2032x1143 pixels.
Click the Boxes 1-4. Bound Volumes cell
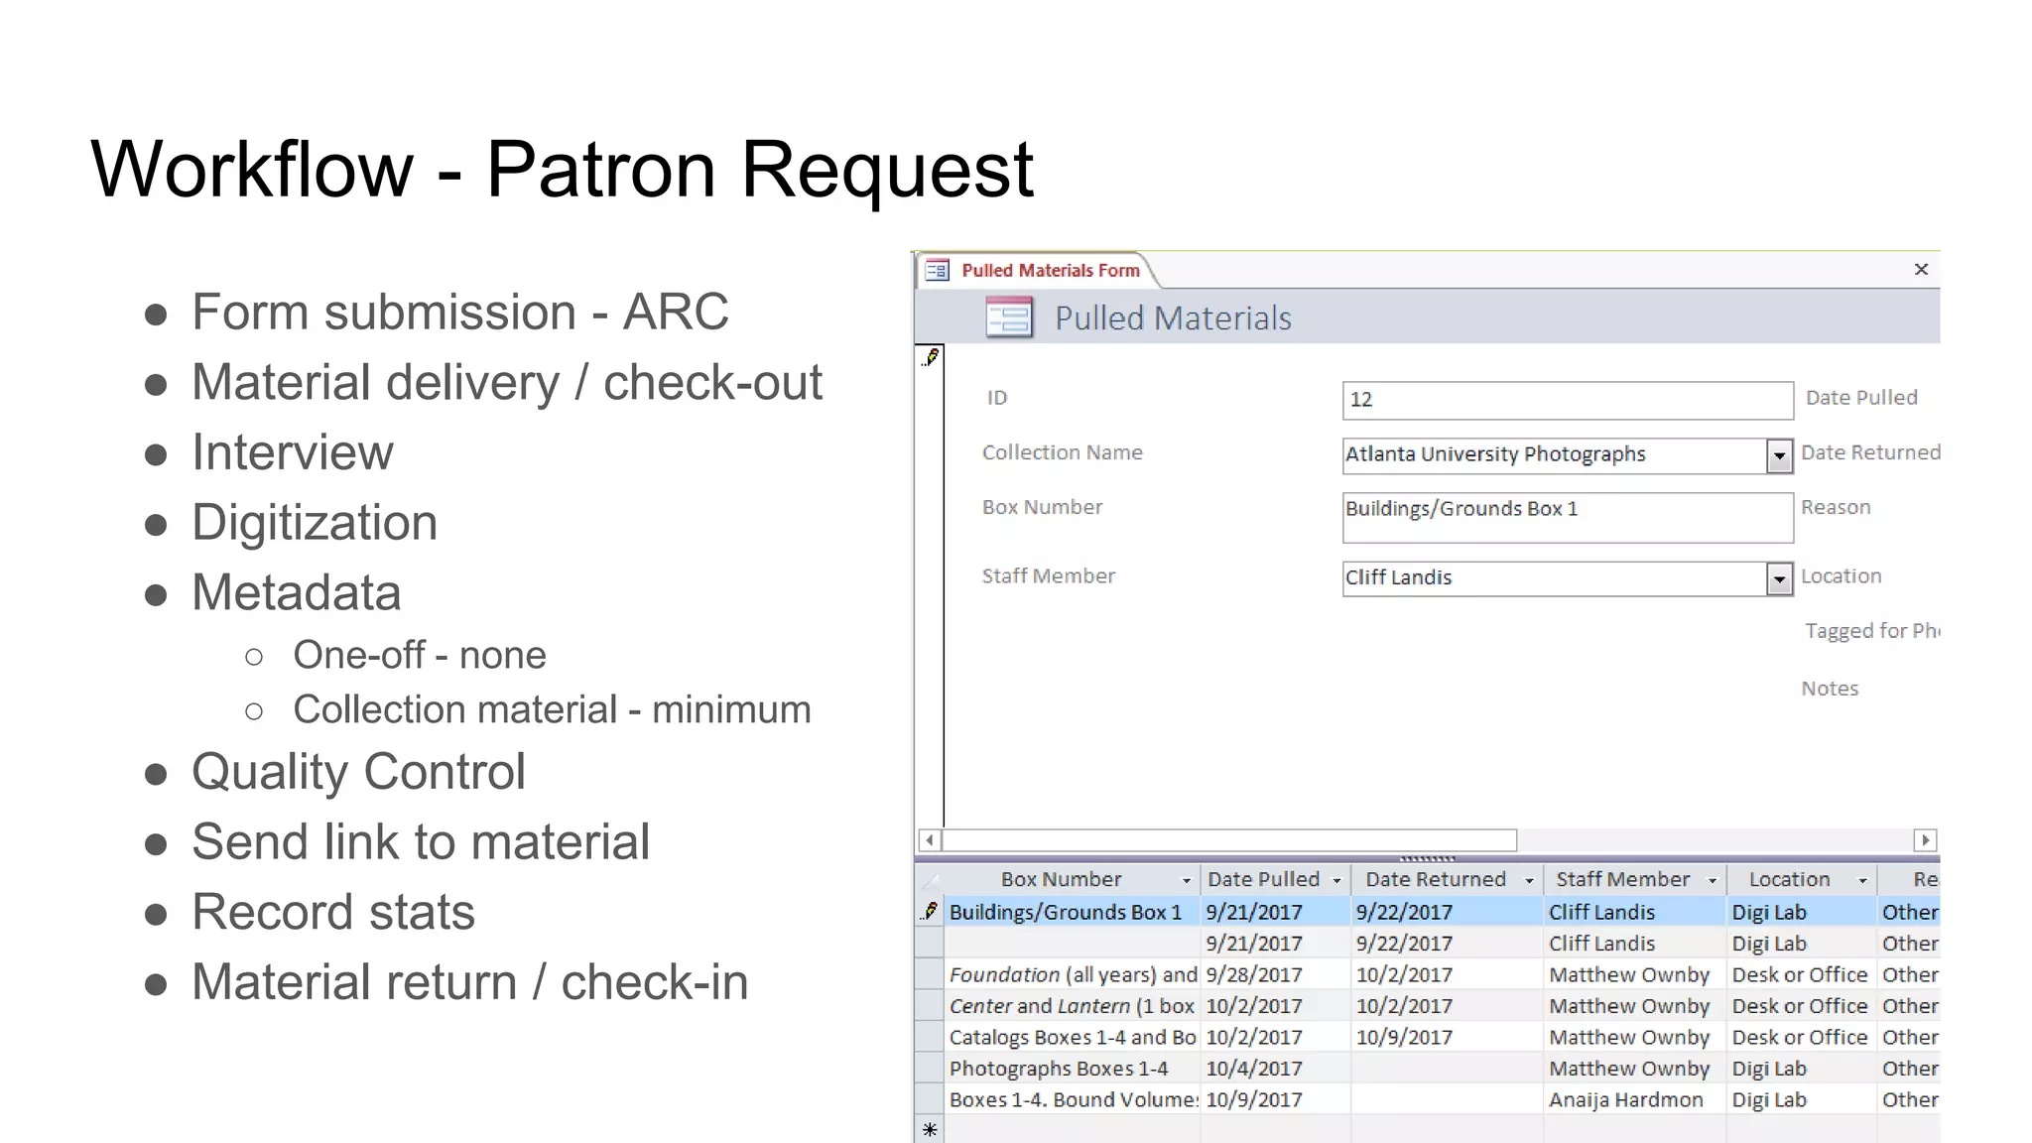coord(1072,1099)
